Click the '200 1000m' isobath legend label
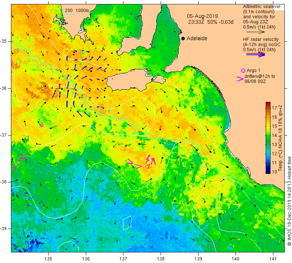Viewport: 292px width, 263px height. point(77,11)
